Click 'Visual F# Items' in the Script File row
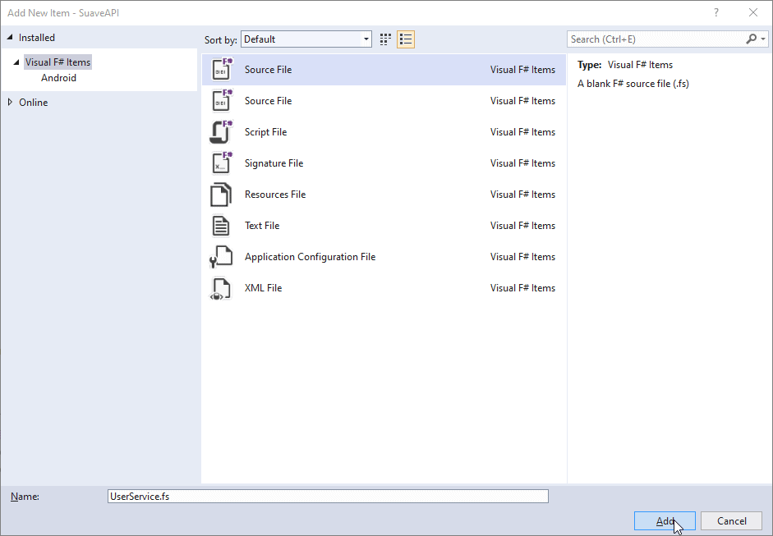This screenshot has width=773, height=536. pos(522,132)
